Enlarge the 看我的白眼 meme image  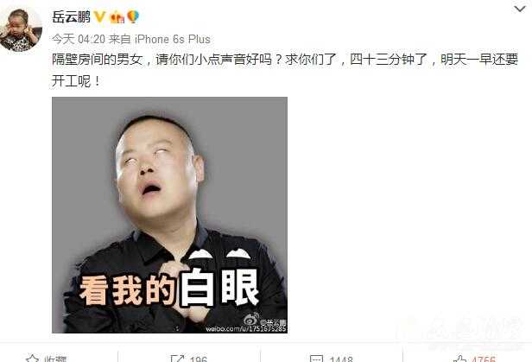click(x=169, y=215)
